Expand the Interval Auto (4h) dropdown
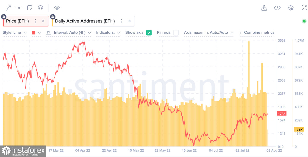The height and width of the screenshot is (157, 308). click(x=69, y=33)
